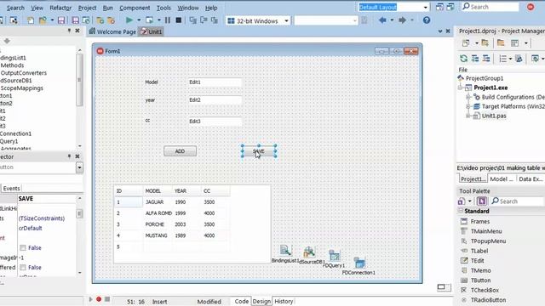545x306 pixels.
Task: Click Open file folder icon in toolbar
Action: click(43, 20)
